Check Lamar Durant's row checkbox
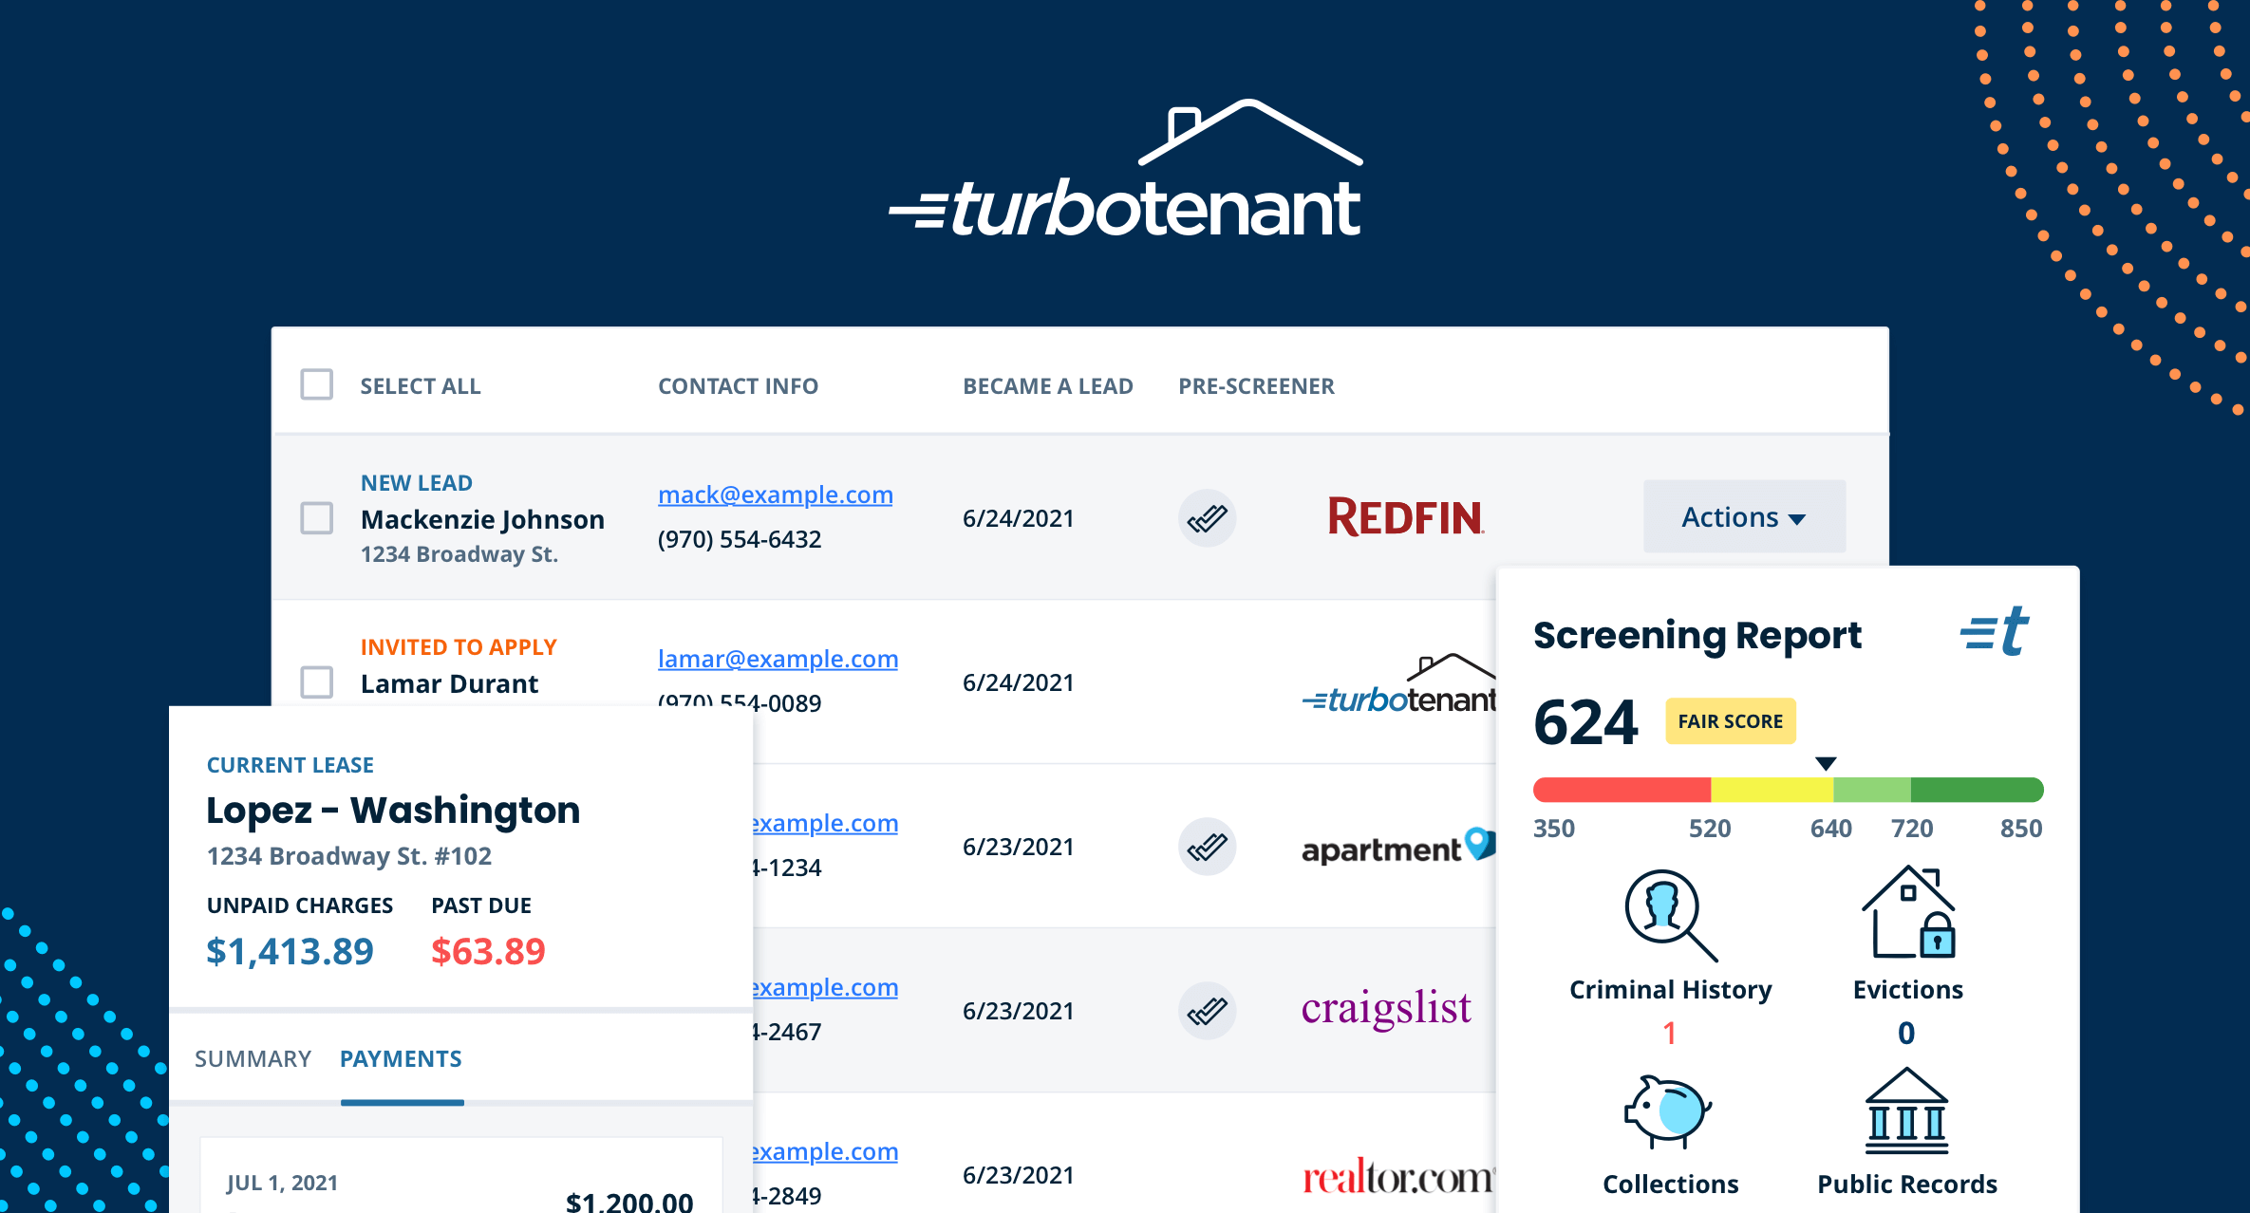2250x1213 pixels. point(316,681)
